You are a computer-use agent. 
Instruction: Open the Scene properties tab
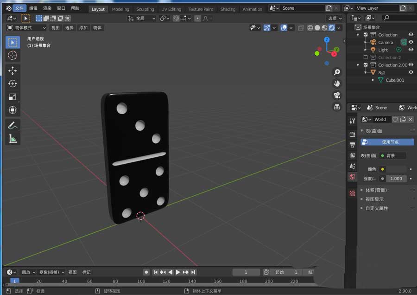coord(353,166)
